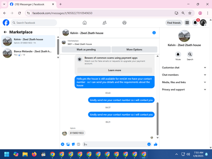Go to the Home feed icon

click(84, 22)
